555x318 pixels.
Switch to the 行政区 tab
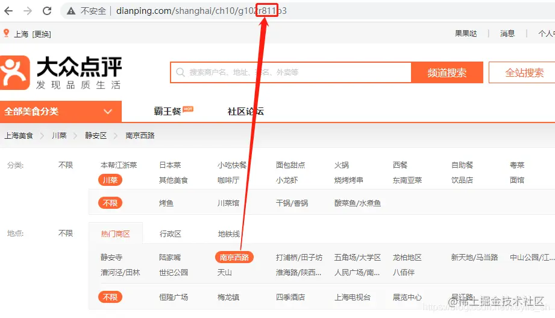(x=171, y=234)
